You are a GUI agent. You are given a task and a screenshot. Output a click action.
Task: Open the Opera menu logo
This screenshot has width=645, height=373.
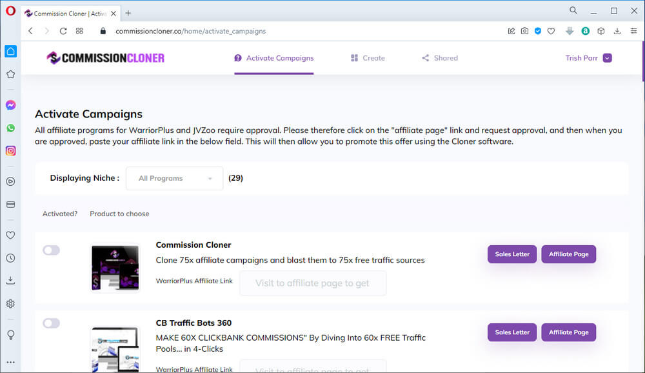[11, 11]
